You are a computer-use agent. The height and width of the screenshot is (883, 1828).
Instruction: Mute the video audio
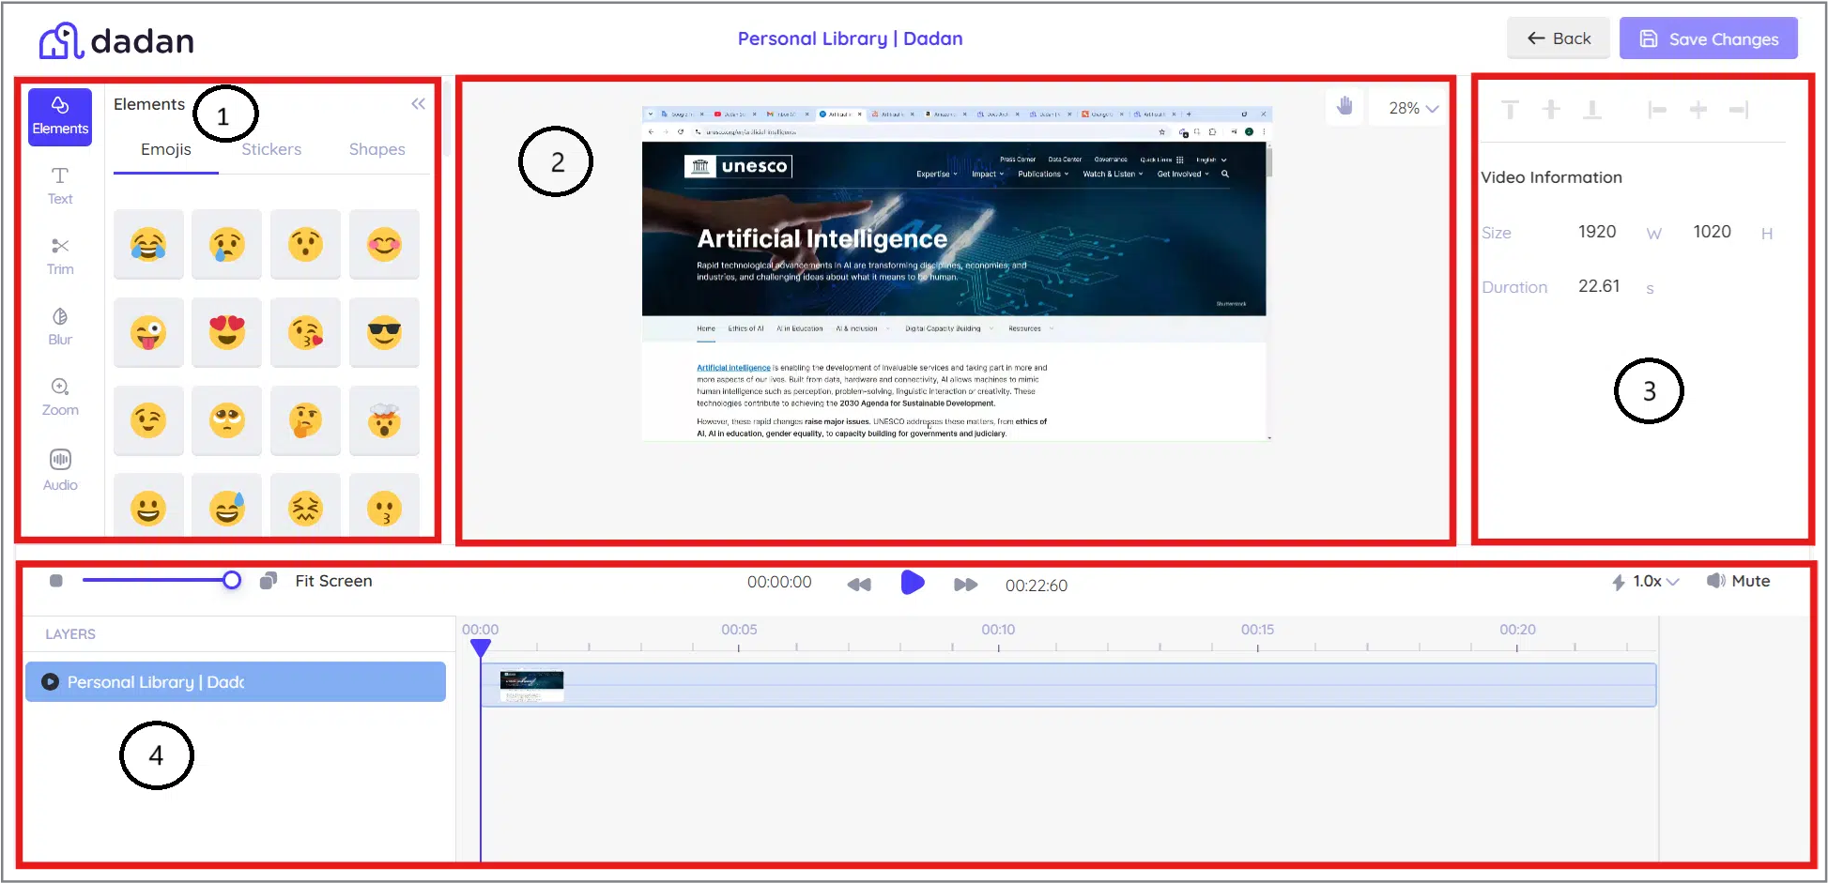(1738, 581)
